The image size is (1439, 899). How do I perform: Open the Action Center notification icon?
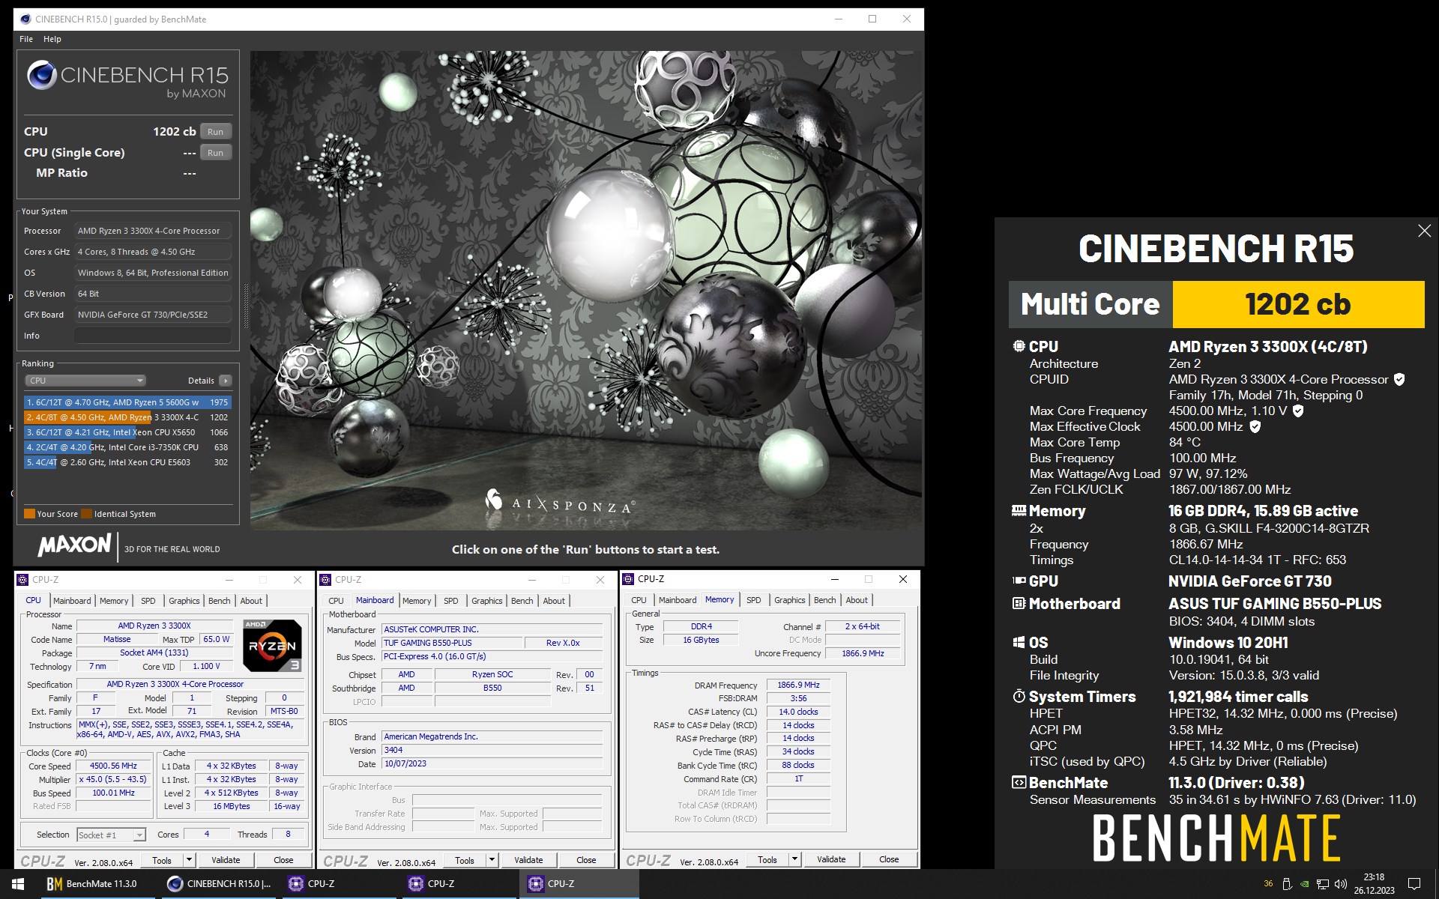point(1414,884)
